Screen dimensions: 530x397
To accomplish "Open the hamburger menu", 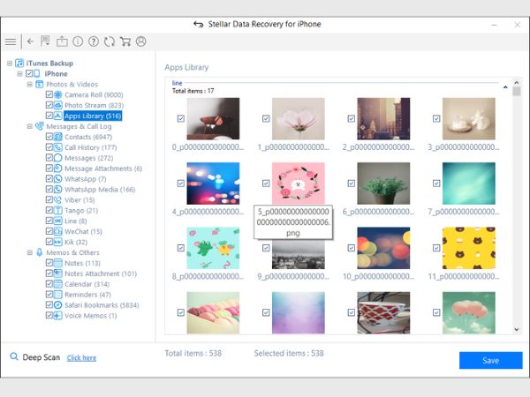I will coord(11,41).
